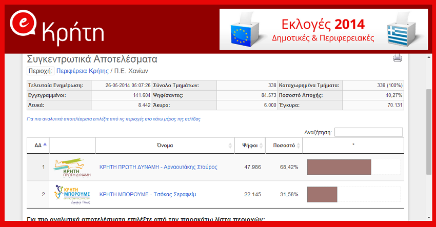
Task: Click the EU flag ballot box image
Action: coord(244,31)
